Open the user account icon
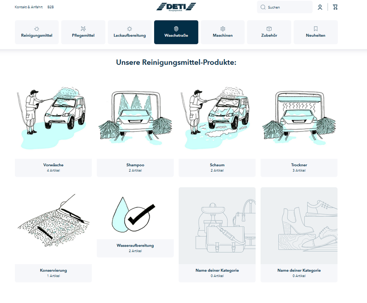The width and height of the screenshot is (367, 303). pos(320,7)
